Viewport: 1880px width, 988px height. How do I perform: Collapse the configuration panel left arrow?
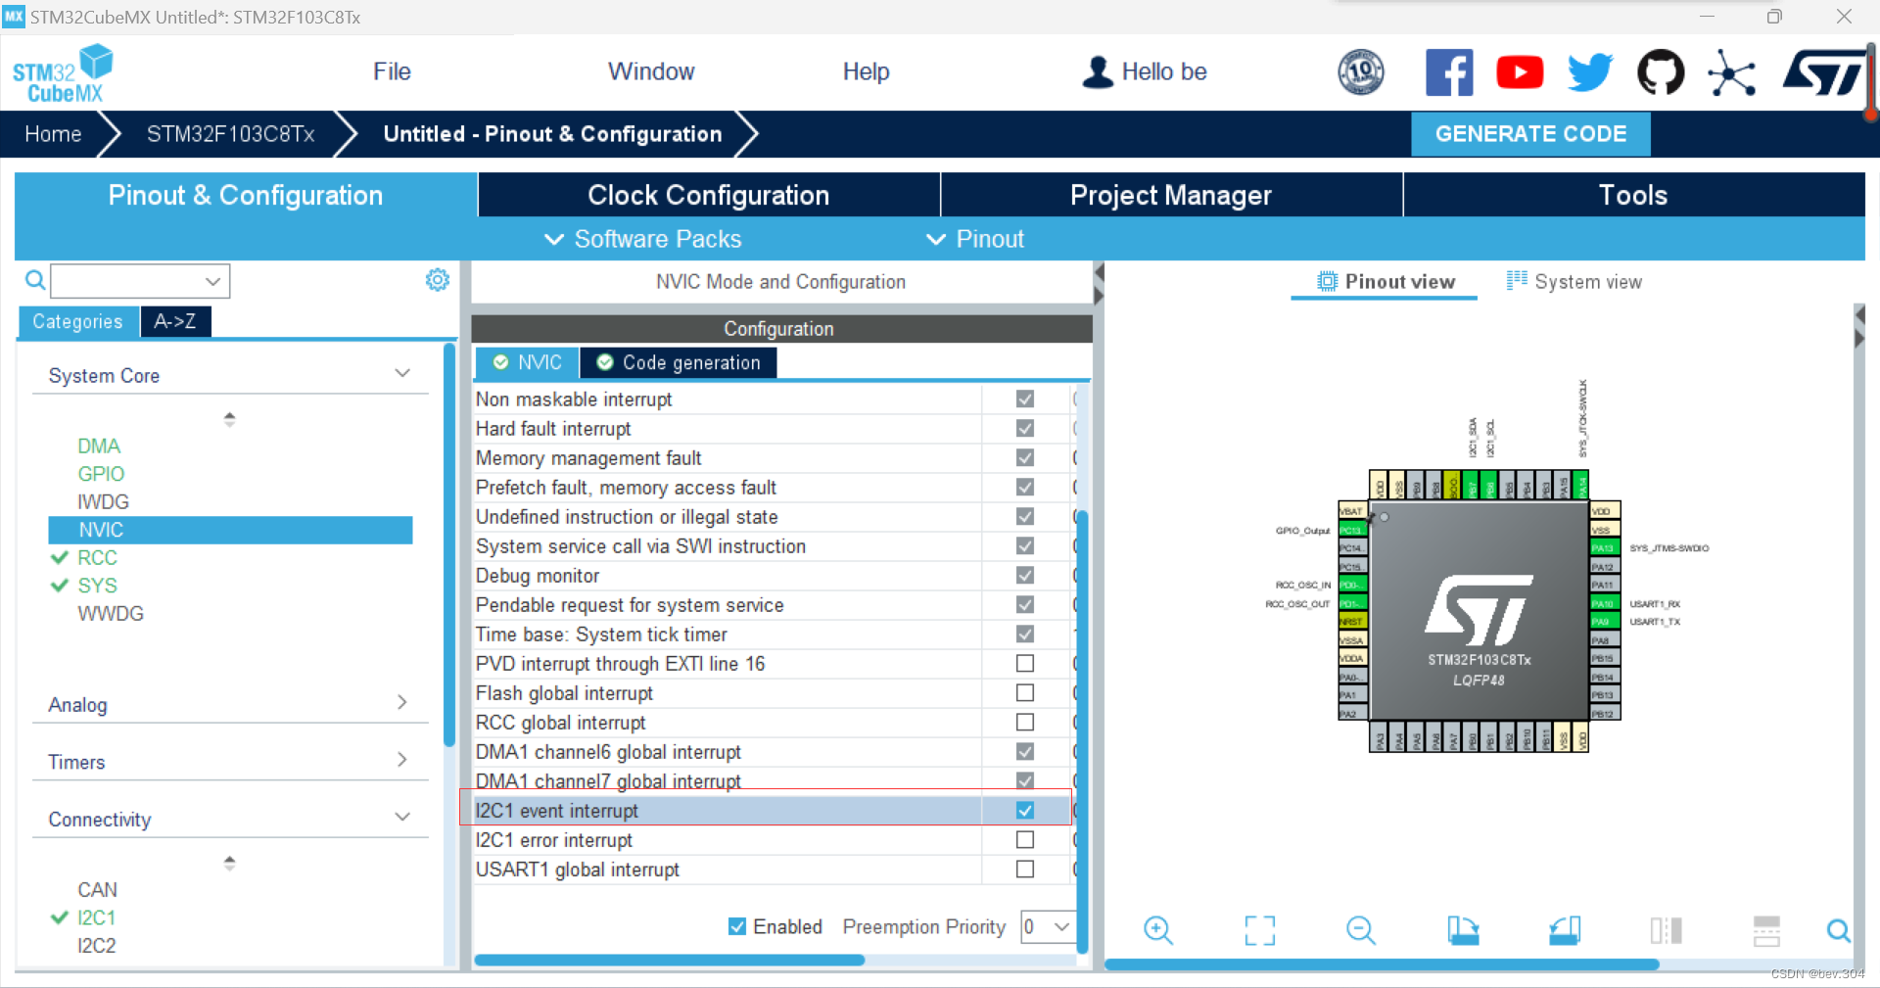1099,272
